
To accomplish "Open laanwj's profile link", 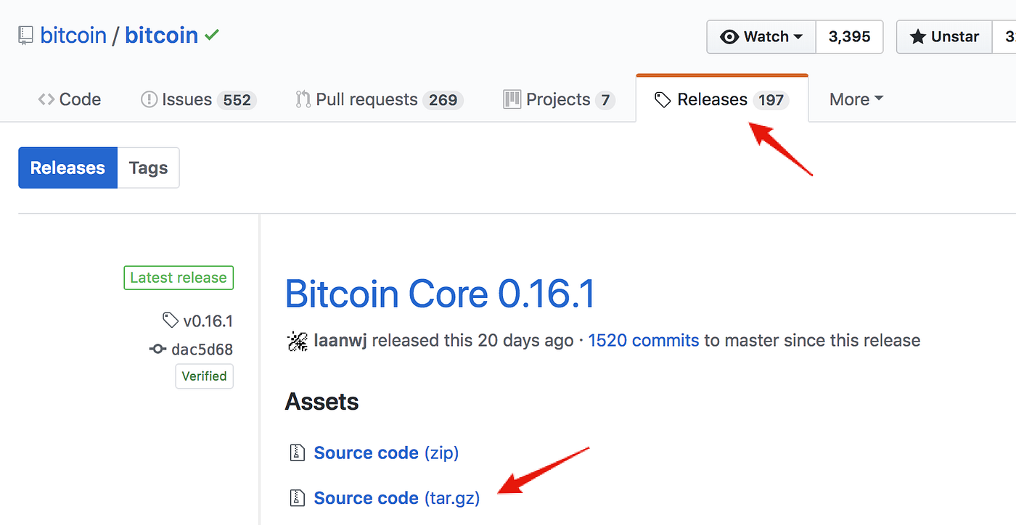I will (340, 340).
